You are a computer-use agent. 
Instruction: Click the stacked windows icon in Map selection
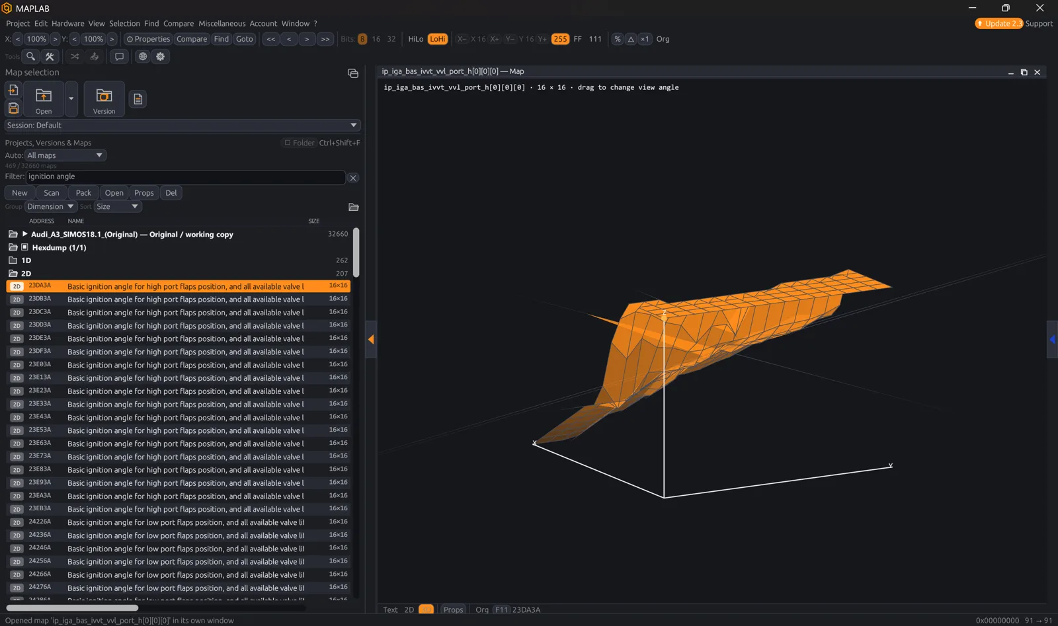[353, 73]
